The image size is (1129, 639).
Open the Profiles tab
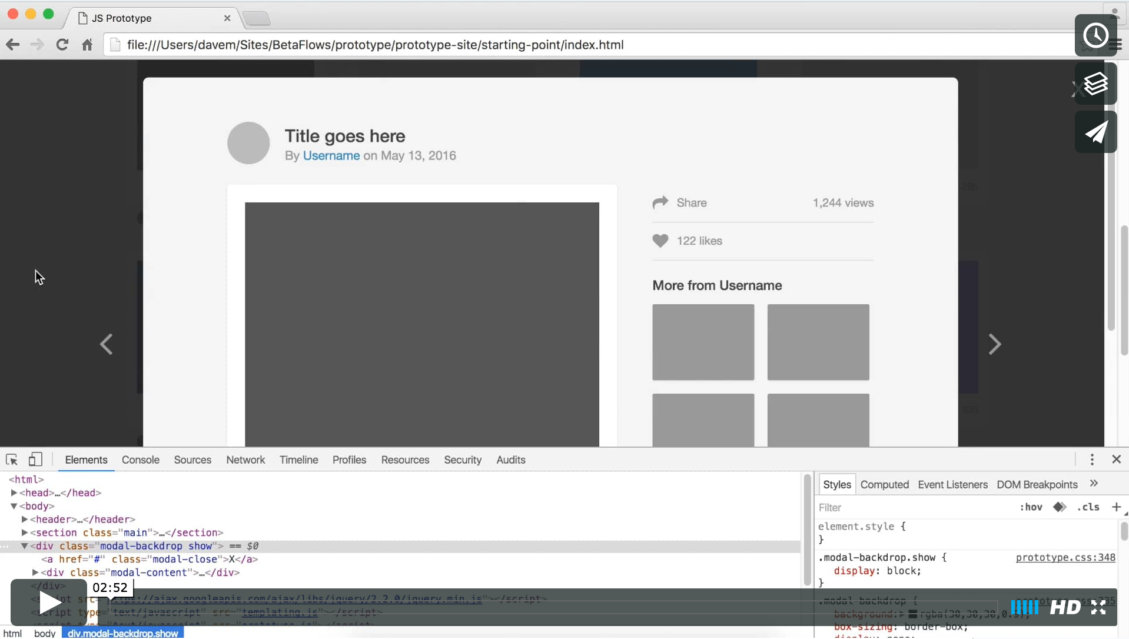(x=349, y=460)
